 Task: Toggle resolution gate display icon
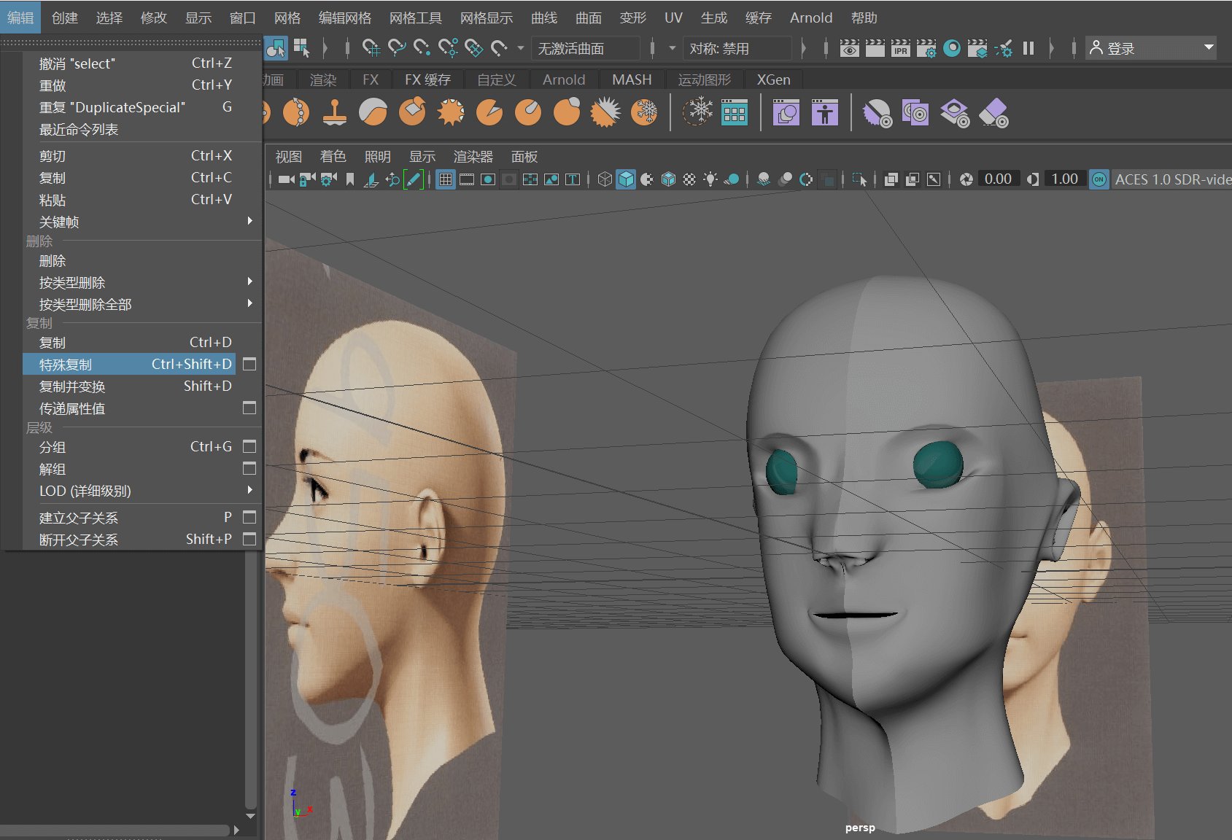point(488,179)
